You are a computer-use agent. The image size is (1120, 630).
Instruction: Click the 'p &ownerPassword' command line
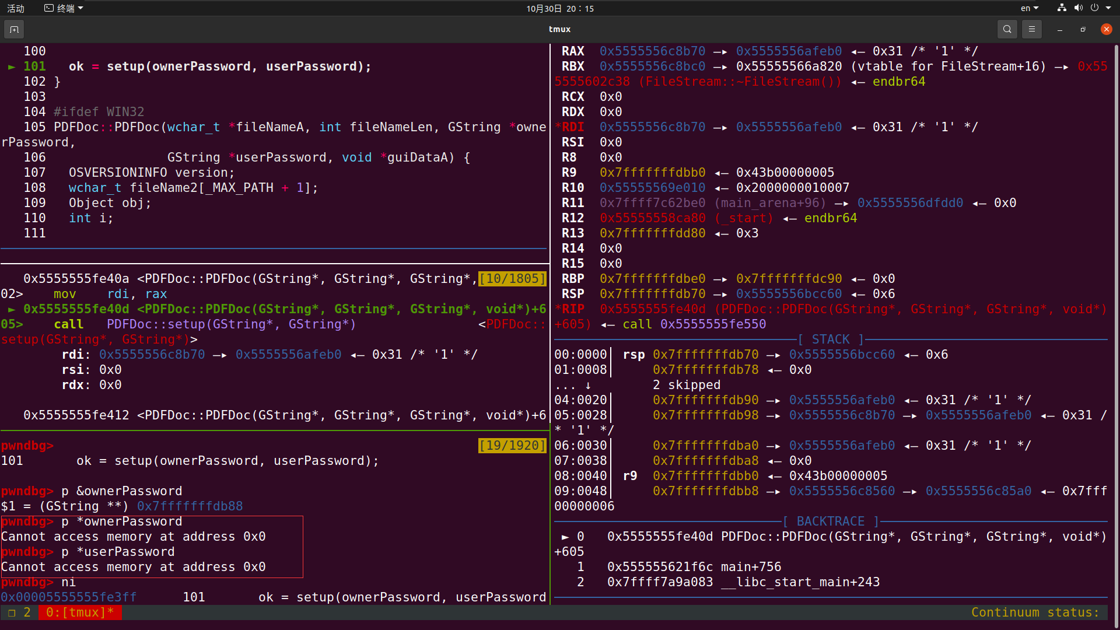tap(92, 491)
